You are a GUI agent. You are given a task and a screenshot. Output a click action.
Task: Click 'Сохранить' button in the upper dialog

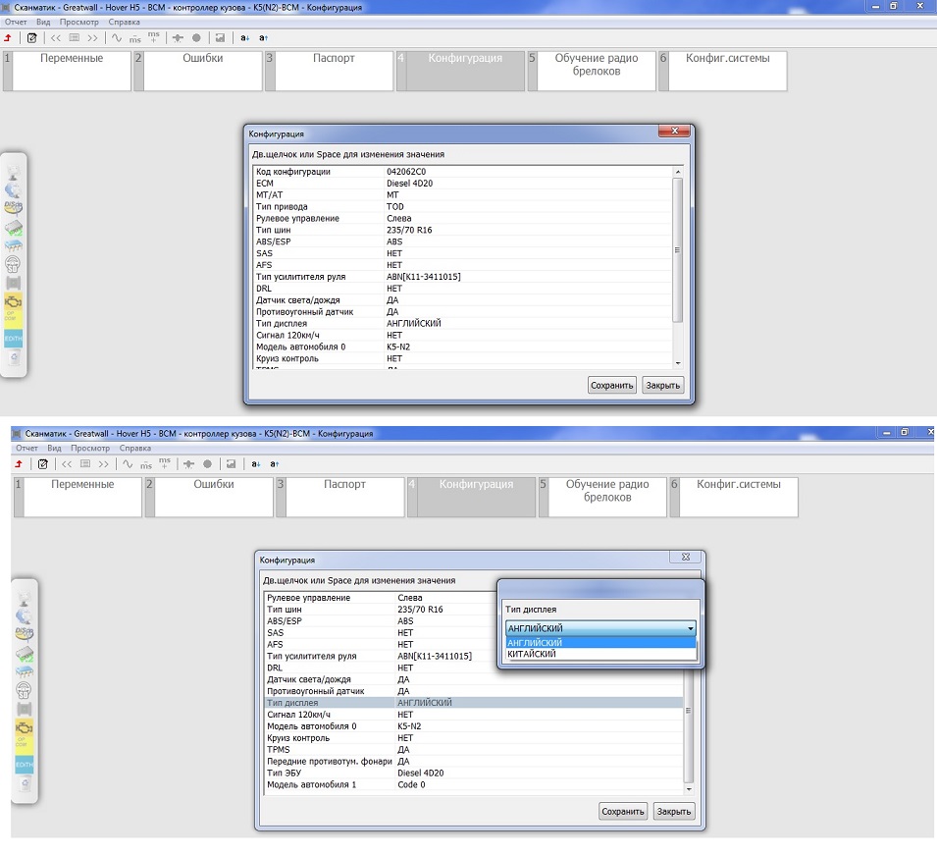click(x=612, y=386)
